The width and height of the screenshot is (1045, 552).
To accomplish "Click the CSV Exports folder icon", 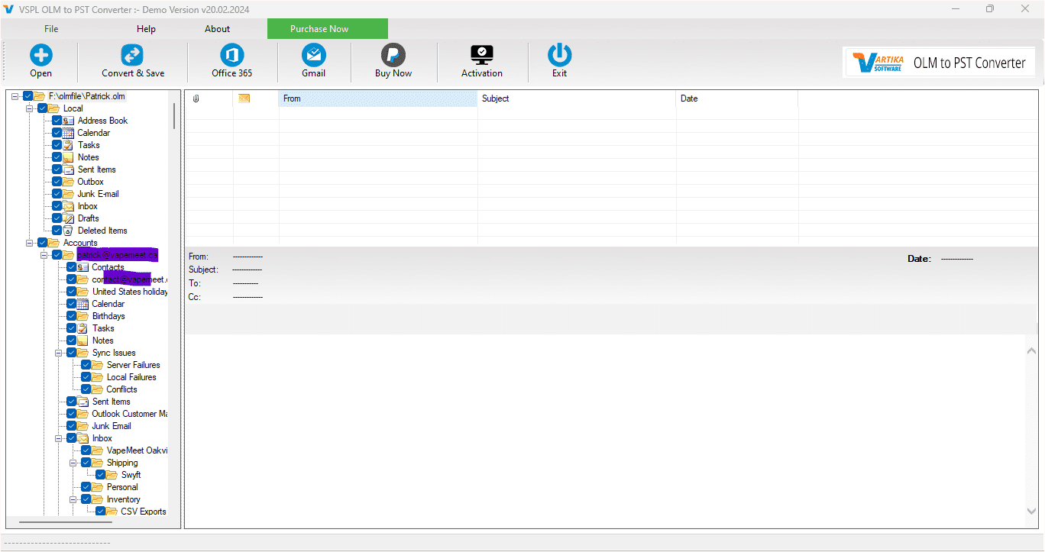I will click(112, 512).
